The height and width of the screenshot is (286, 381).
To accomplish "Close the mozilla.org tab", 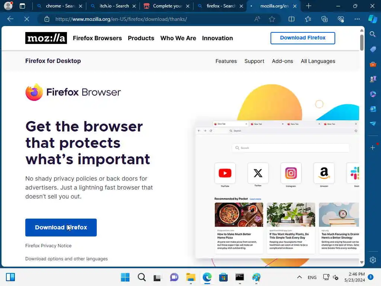I will (295, 6).
